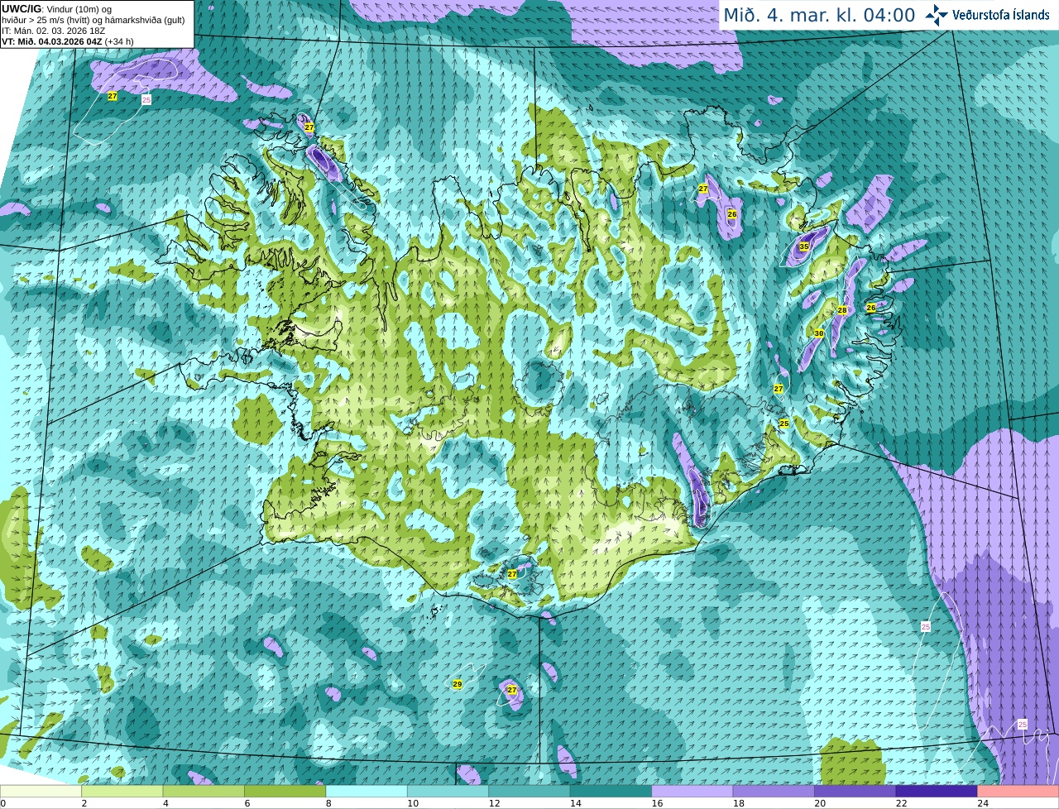Pick the 8–10 m/s pale cyan scale swatch
This screenshot has width=1059, height=809.
pos(367,791)
